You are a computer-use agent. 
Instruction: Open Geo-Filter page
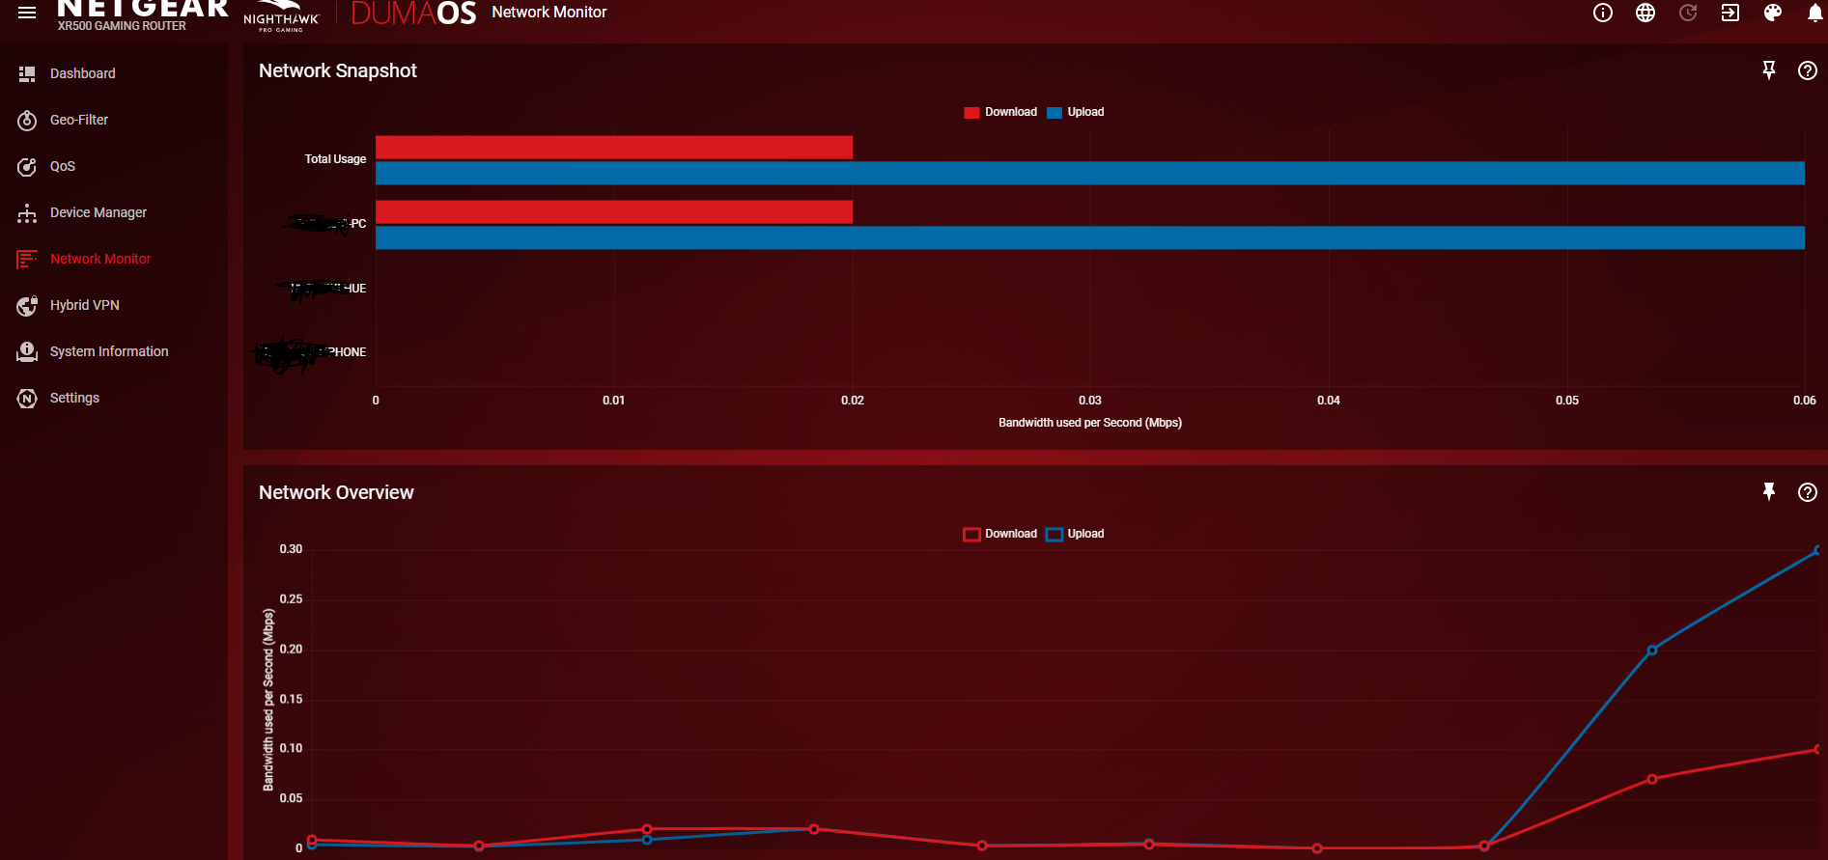pyautogui.click(x=78, y=120)
